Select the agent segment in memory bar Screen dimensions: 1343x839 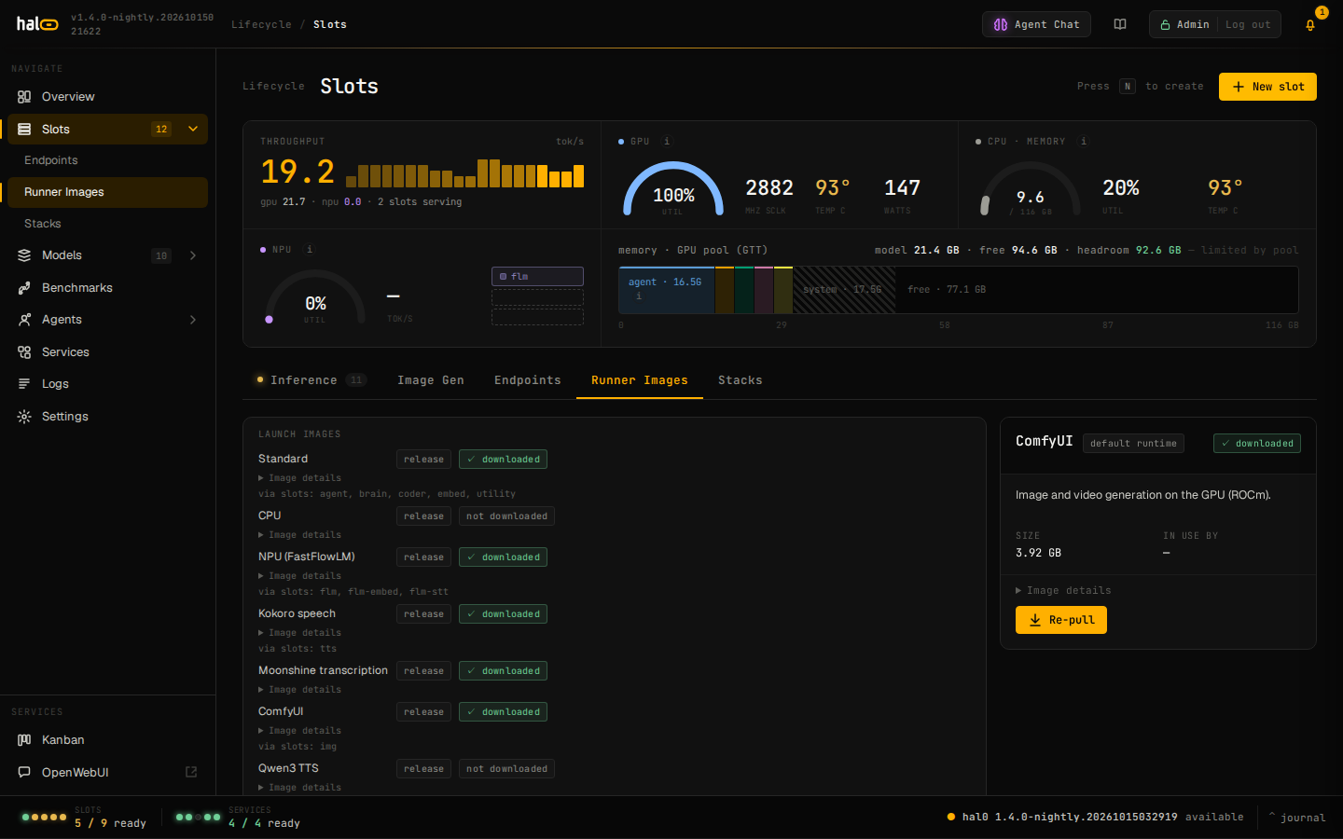pyautogui.click(x=667, y=290)
